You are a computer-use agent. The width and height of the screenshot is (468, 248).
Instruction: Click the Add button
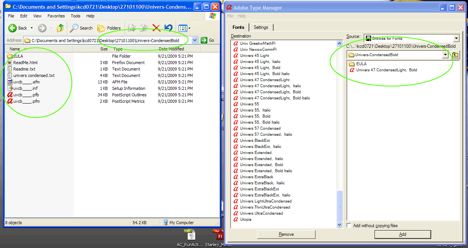click(403, 234)
